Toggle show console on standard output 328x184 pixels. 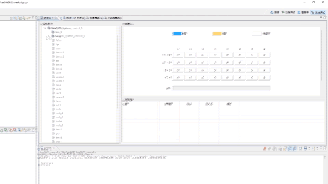pos(290,149)
